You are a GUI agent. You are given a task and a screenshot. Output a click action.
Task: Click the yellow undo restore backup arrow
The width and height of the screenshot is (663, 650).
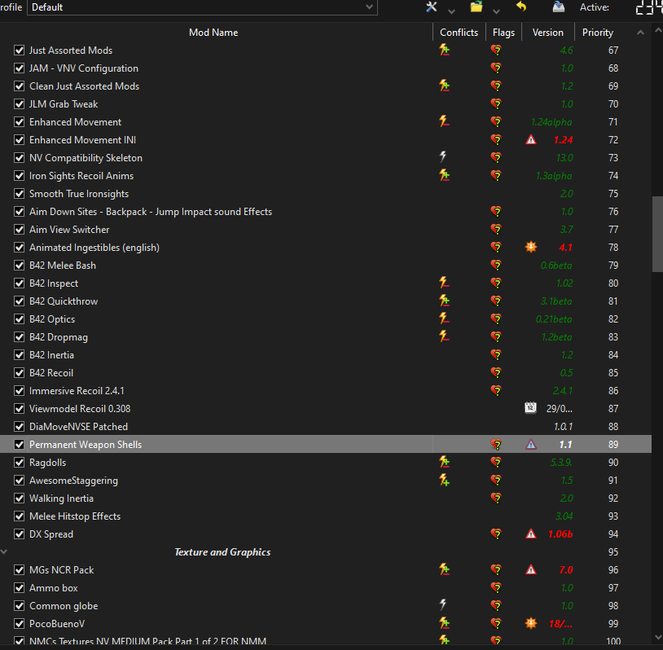(x=521, y=7)
